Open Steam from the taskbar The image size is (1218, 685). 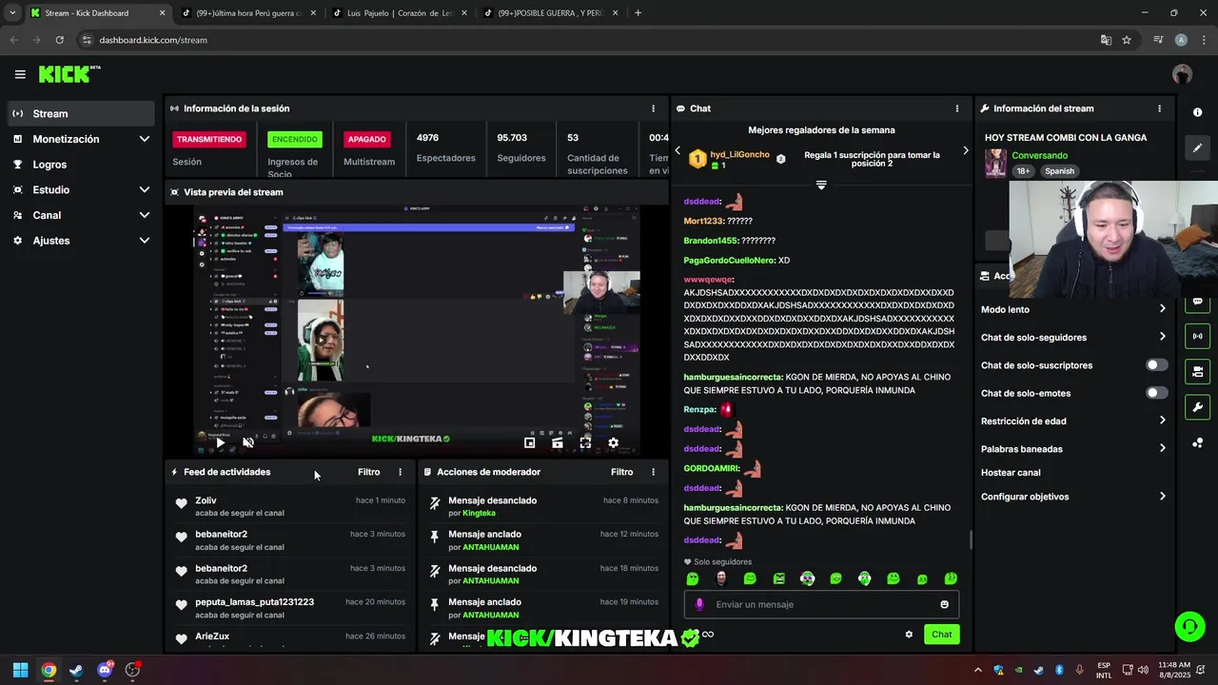pos(76,670)
